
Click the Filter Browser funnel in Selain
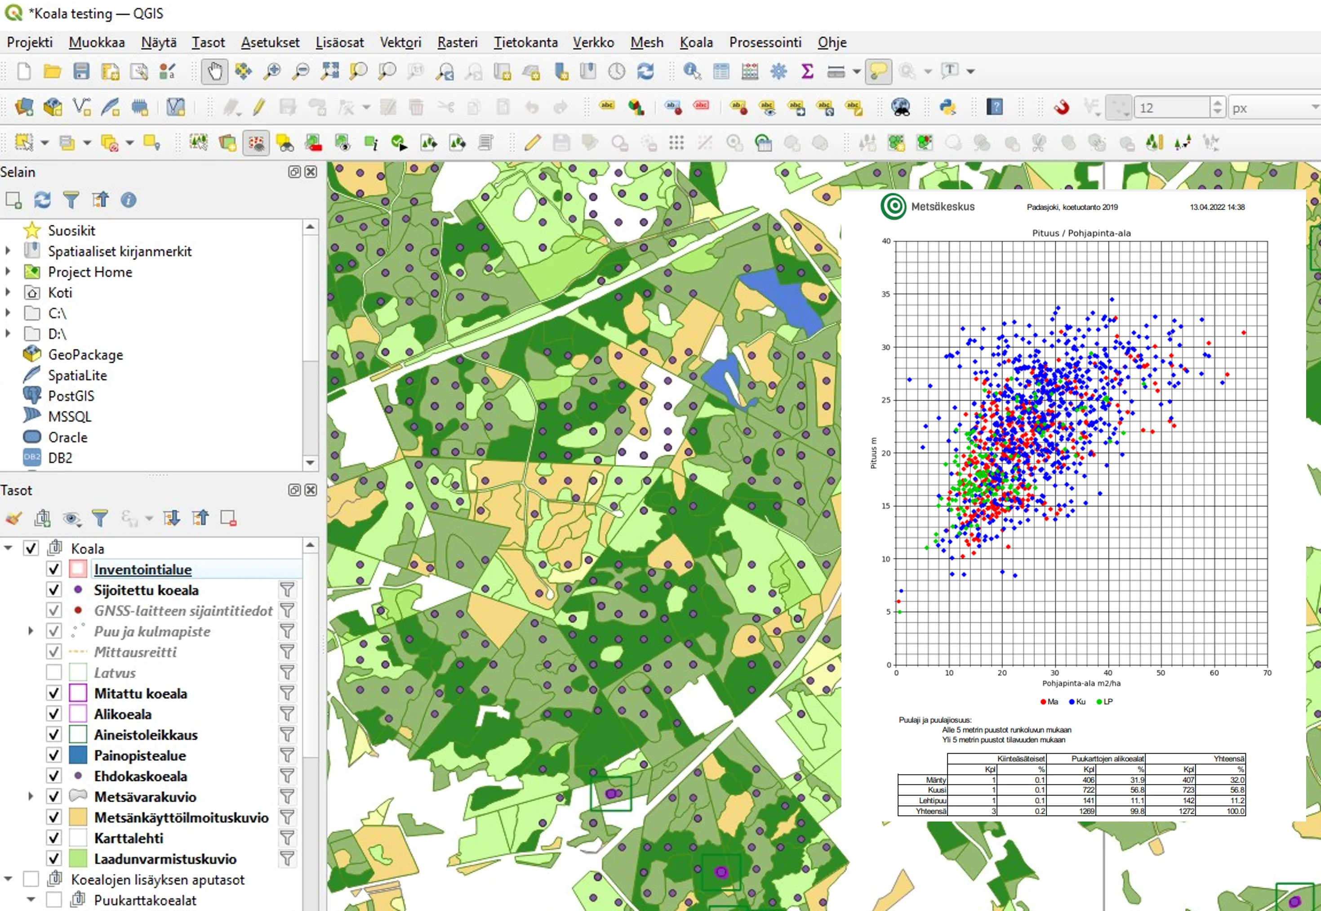[71, 200]
